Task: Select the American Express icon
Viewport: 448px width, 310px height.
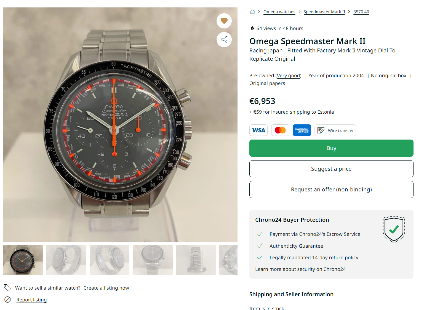Action: pos(302,130)
